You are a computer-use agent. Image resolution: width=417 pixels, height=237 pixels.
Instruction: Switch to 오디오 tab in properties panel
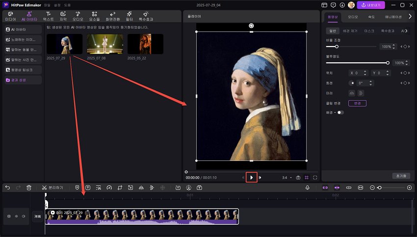(353, 17)
